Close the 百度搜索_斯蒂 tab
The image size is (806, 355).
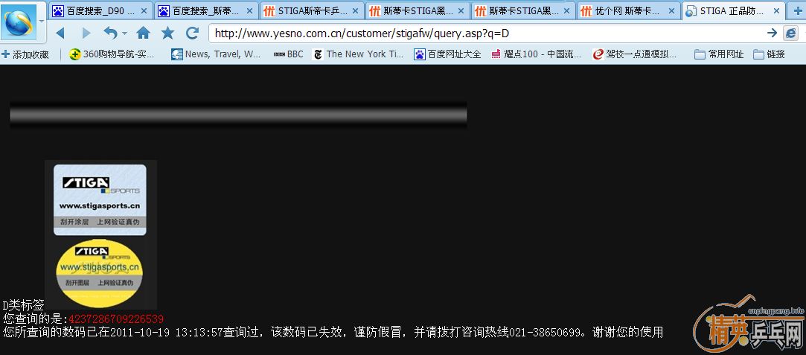click(249, 10)
